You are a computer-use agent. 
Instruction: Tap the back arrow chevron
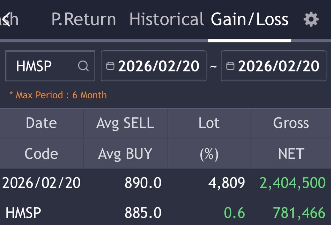click(7, 20)
